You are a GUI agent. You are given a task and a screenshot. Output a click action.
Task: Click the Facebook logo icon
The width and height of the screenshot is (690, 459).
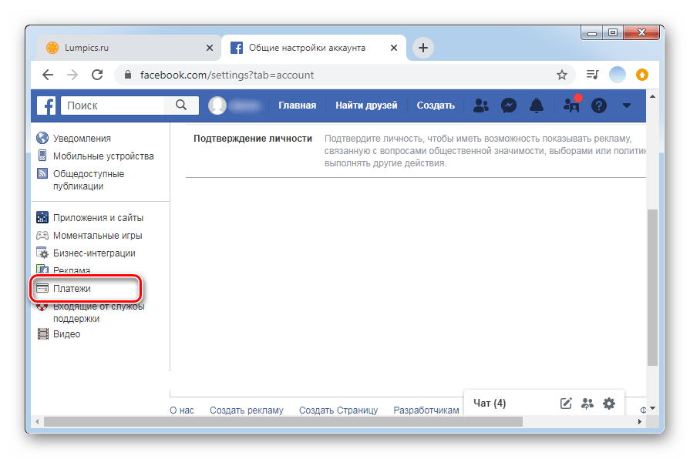46,106
